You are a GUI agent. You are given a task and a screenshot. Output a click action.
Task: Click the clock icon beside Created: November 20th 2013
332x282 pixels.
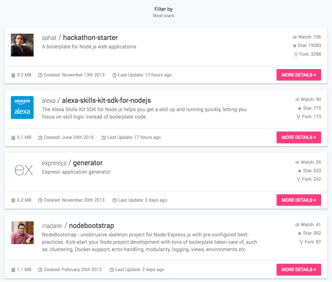pyautogui.click(x=40, y=200)
